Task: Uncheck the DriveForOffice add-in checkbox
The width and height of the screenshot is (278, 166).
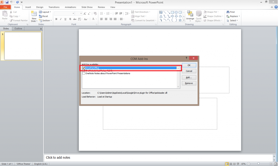Action: click(84, 68)
